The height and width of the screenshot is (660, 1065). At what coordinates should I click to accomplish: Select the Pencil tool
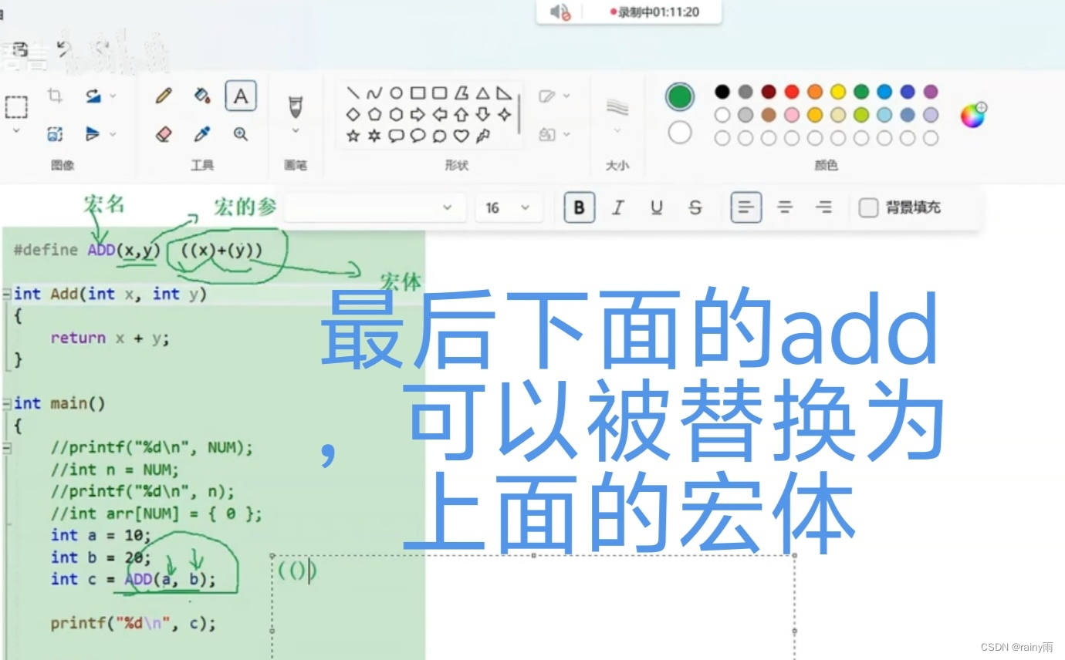coord(164,96)
